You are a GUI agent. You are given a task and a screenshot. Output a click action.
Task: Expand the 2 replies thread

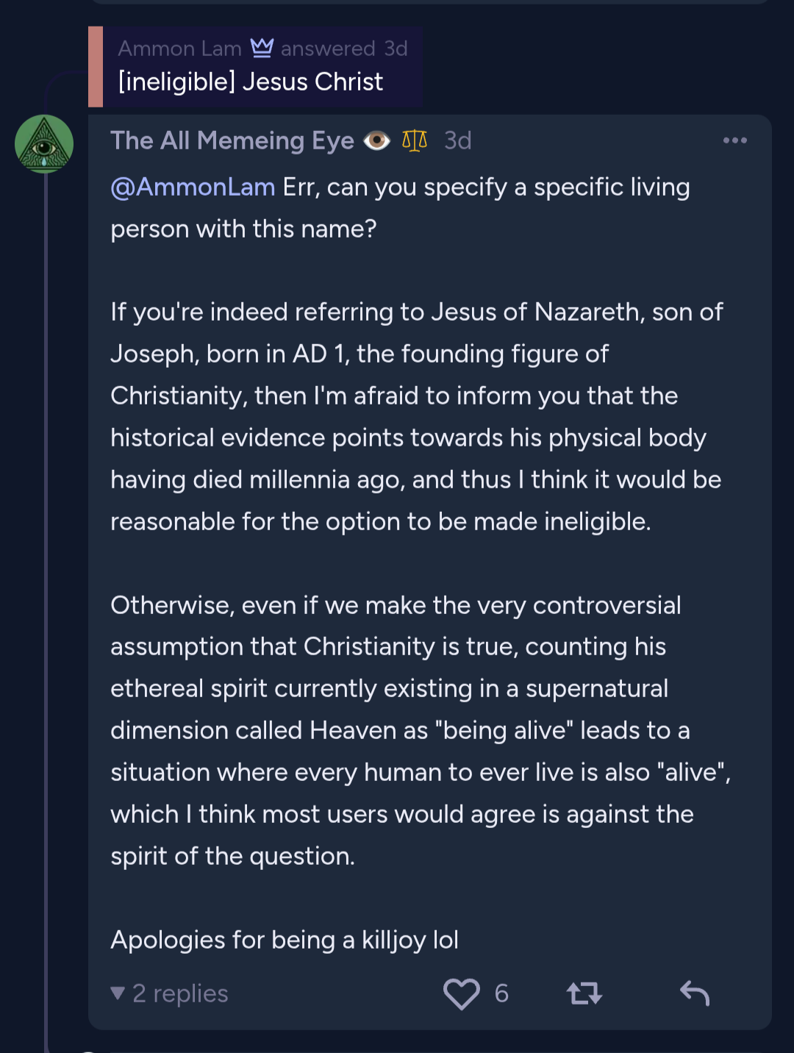click(x=170, y=993)
